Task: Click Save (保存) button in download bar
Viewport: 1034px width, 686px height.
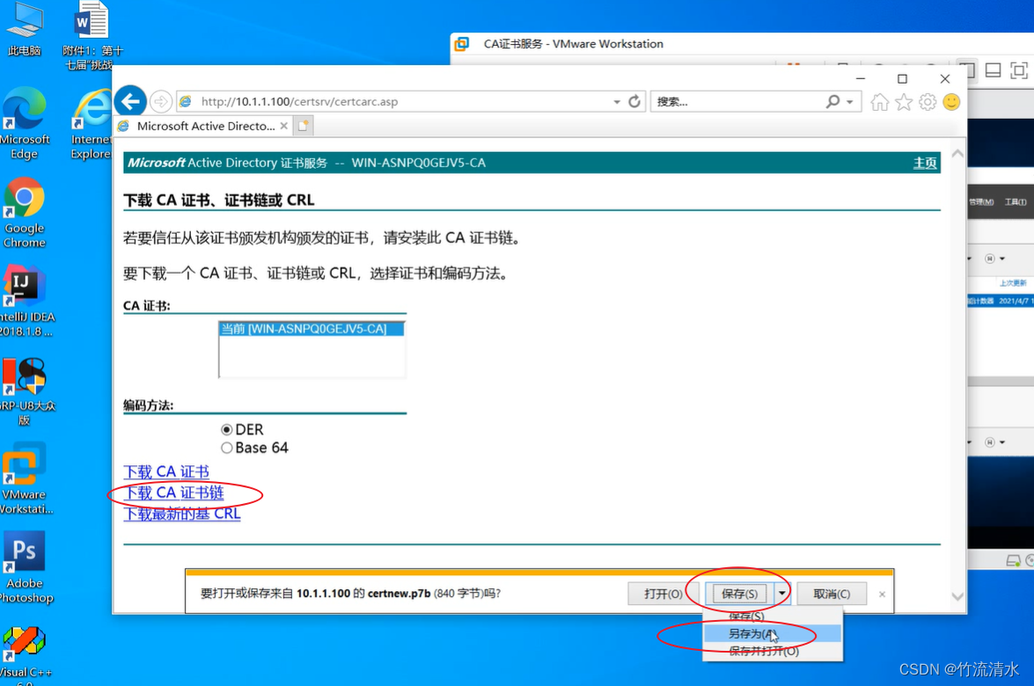Action: coord(739,594)
